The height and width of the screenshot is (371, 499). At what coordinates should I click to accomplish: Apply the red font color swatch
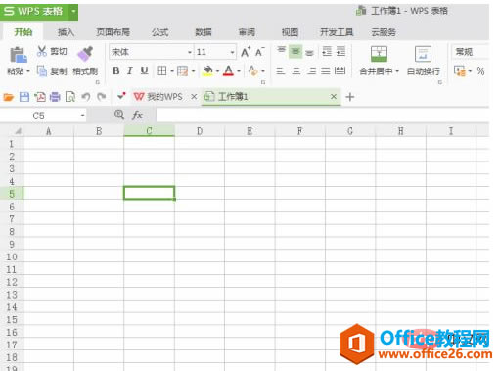tap(228, 70)
